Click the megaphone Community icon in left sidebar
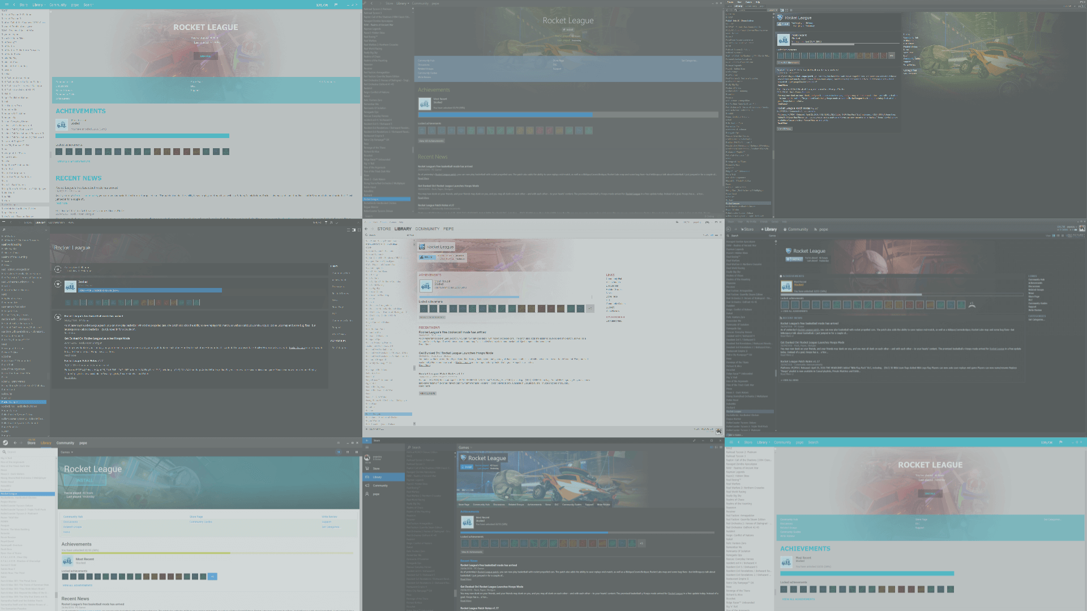Image resolution: width=1087 pixels, height=611 pixels. coord(367,485)
